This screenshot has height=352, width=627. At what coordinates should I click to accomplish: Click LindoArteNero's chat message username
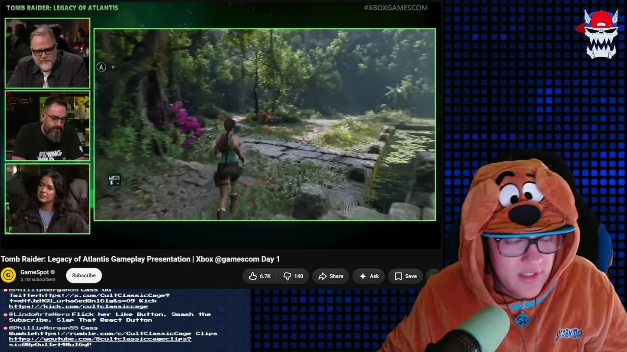pyautogui.click(x=39, y=314)
